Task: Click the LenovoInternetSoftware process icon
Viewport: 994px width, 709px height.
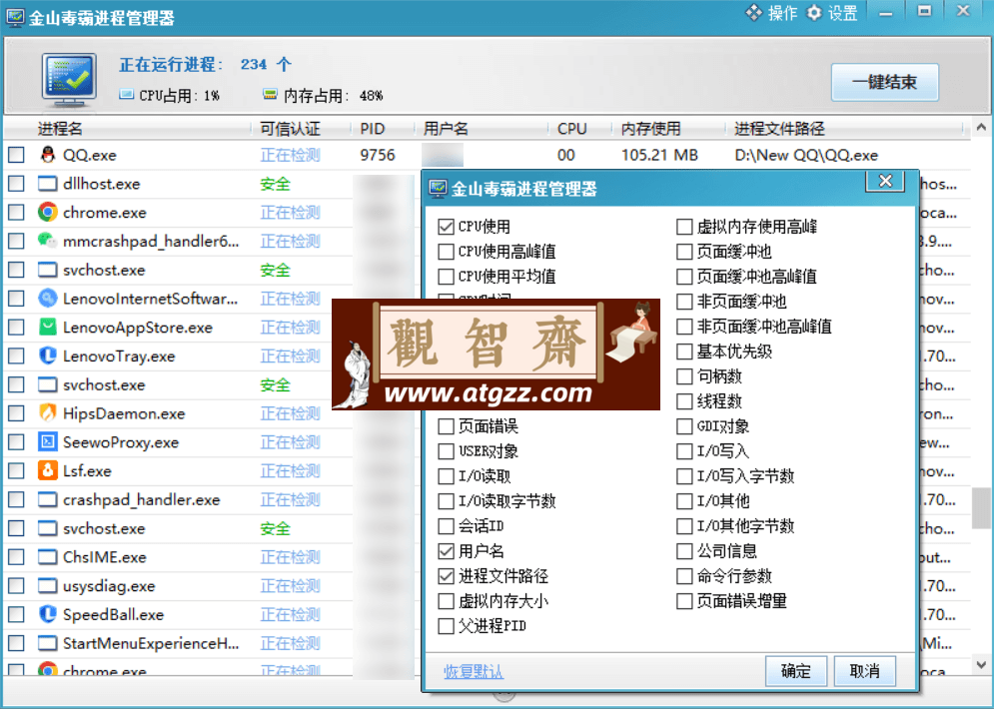Action: [x=48, y=299]
